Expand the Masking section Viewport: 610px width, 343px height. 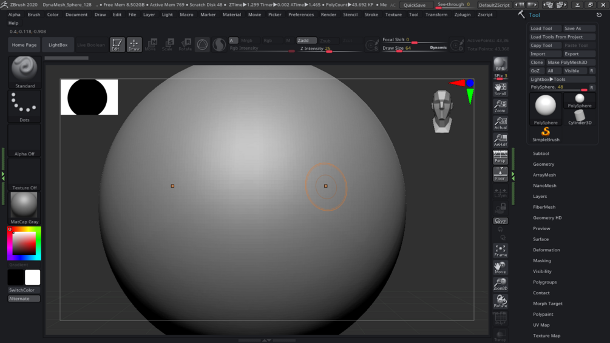(541, 260)
